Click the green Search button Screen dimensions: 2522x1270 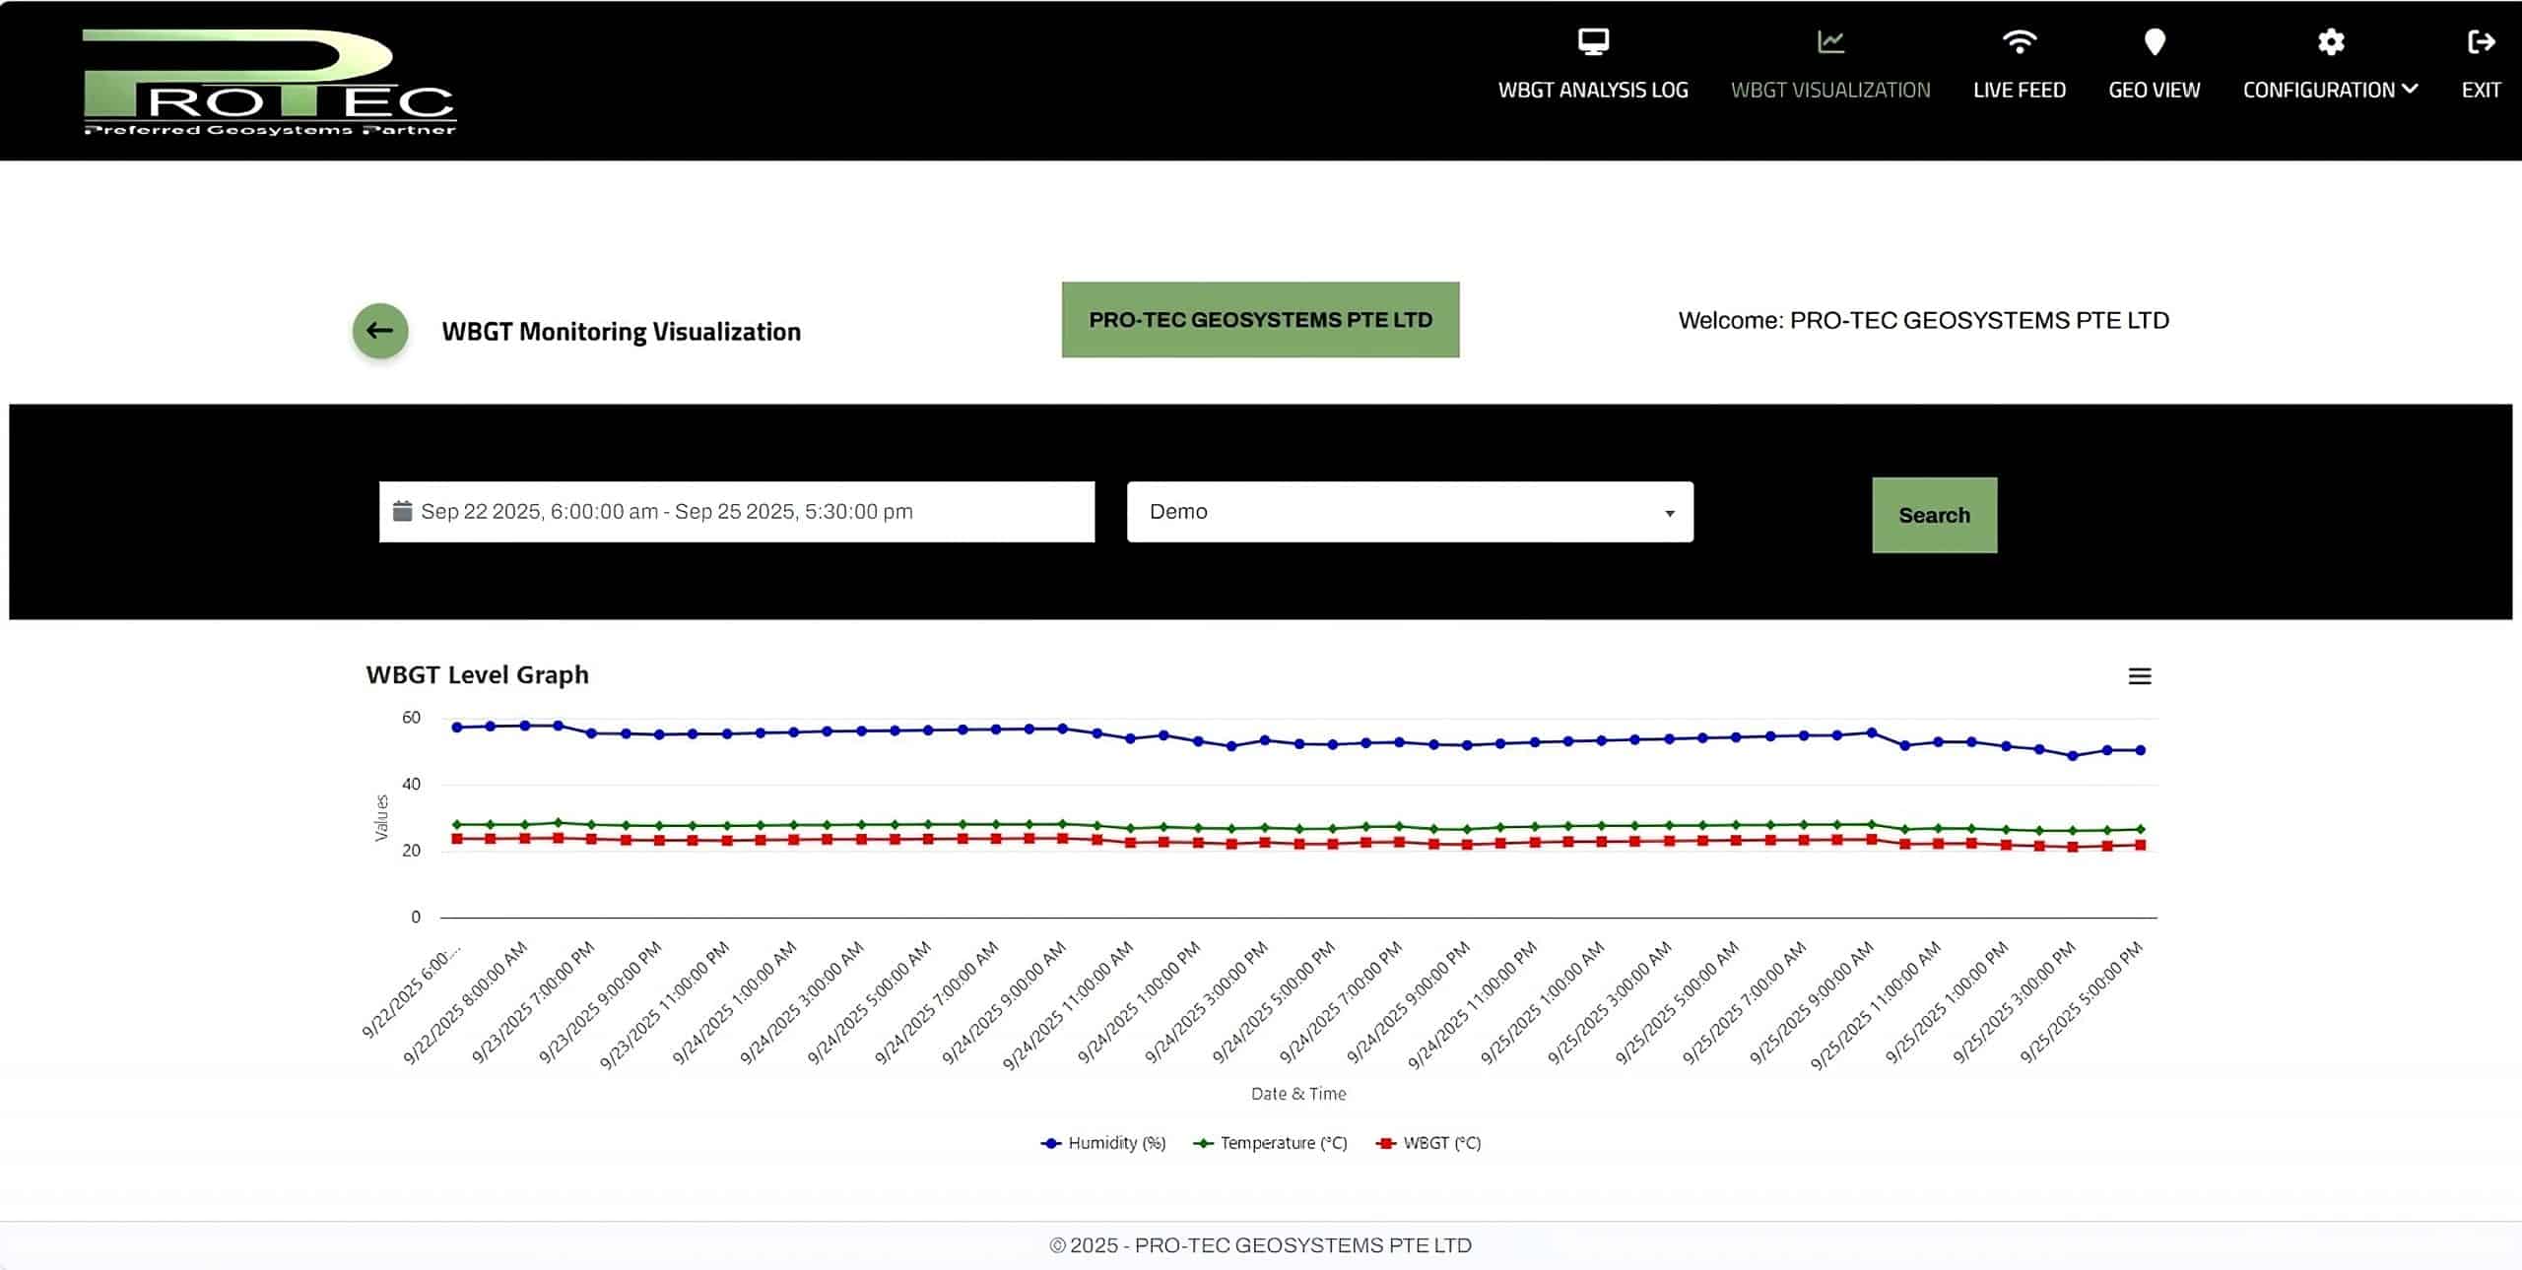(x=1934, y=515)
